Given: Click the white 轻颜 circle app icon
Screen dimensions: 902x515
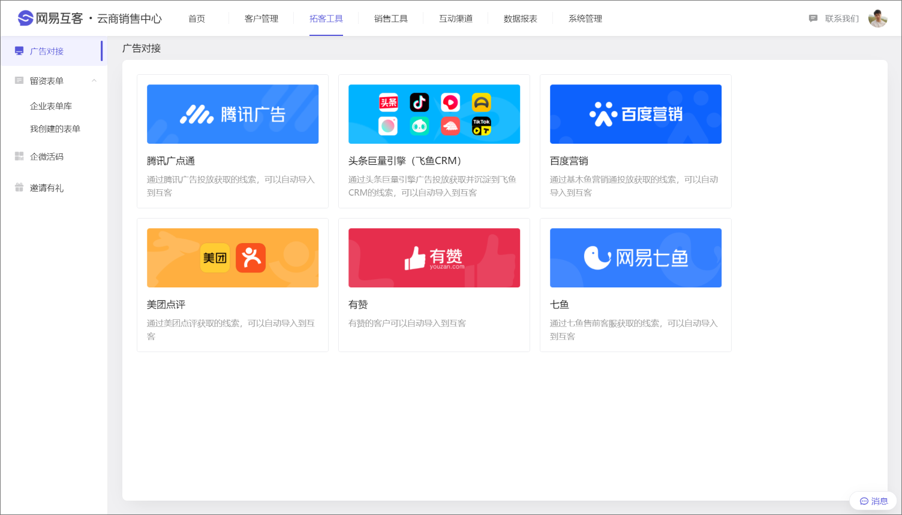Looking at the screenshot, I should click(x=389, y=126).
